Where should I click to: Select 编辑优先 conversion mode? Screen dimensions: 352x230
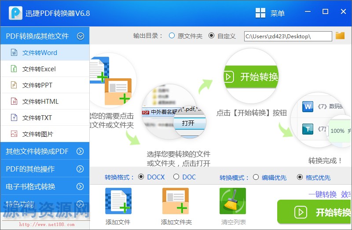point(256,177)
